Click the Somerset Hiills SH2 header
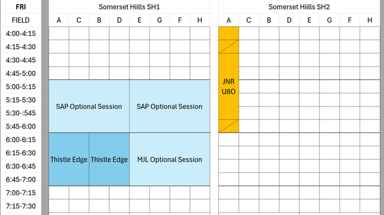Image resolution: width=384 pixels, height=215 pixels. pyautogui.click(x=299, y=7)
